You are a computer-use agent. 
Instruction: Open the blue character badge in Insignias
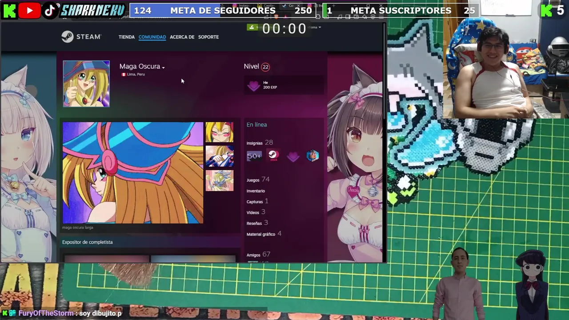[x=313, y=156]
